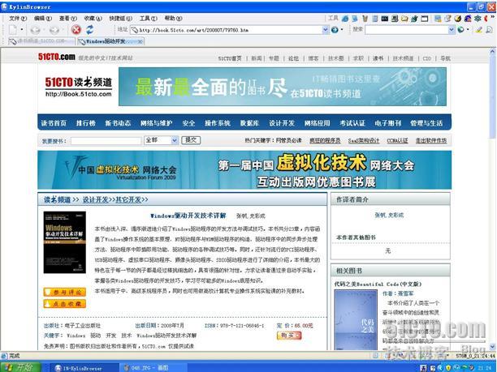Screen dimensions: 497x372
Task: Open the new page button dropdown arrow
Action: [x=22, y=30]
